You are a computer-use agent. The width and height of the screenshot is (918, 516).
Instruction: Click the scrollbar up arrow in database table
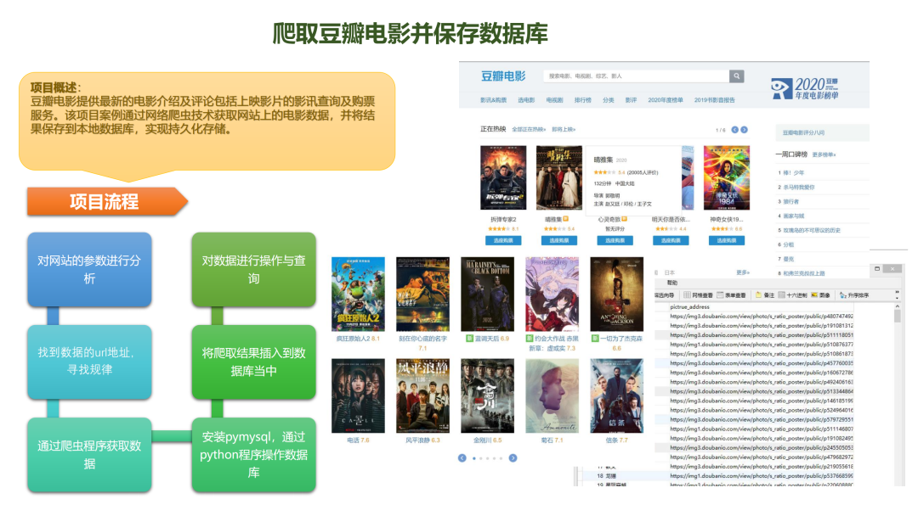point(897,306)
